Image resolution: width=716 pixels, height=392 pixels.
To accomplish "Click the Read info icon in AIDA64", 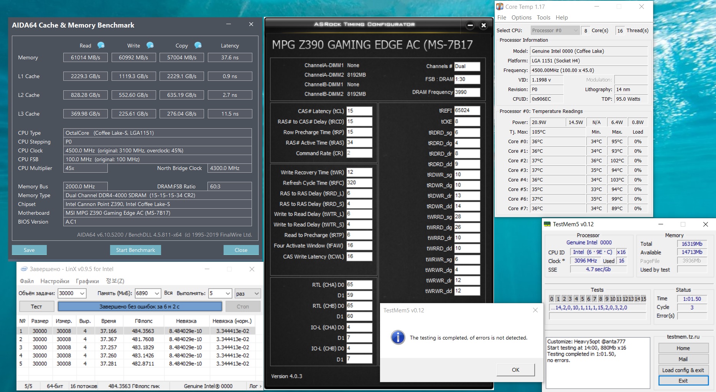I will 101,45.
